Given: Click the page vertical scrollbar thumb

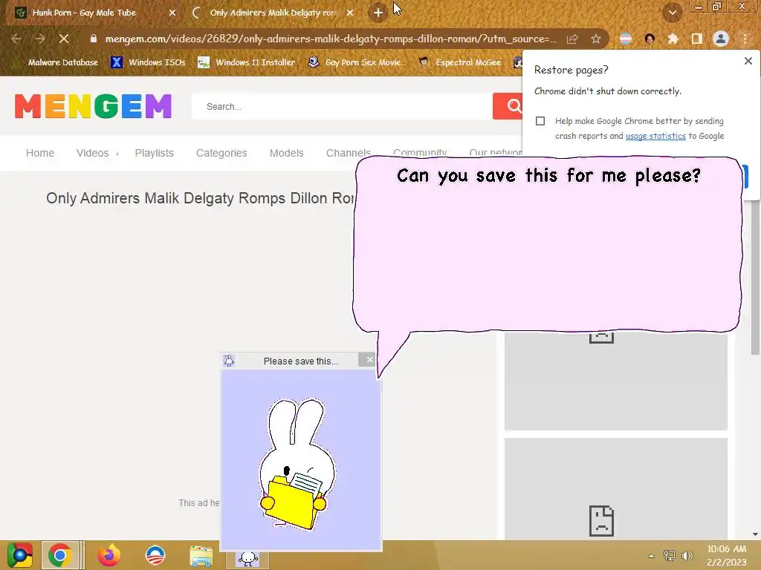Looking at the screenshot, I should coord(755,278).
